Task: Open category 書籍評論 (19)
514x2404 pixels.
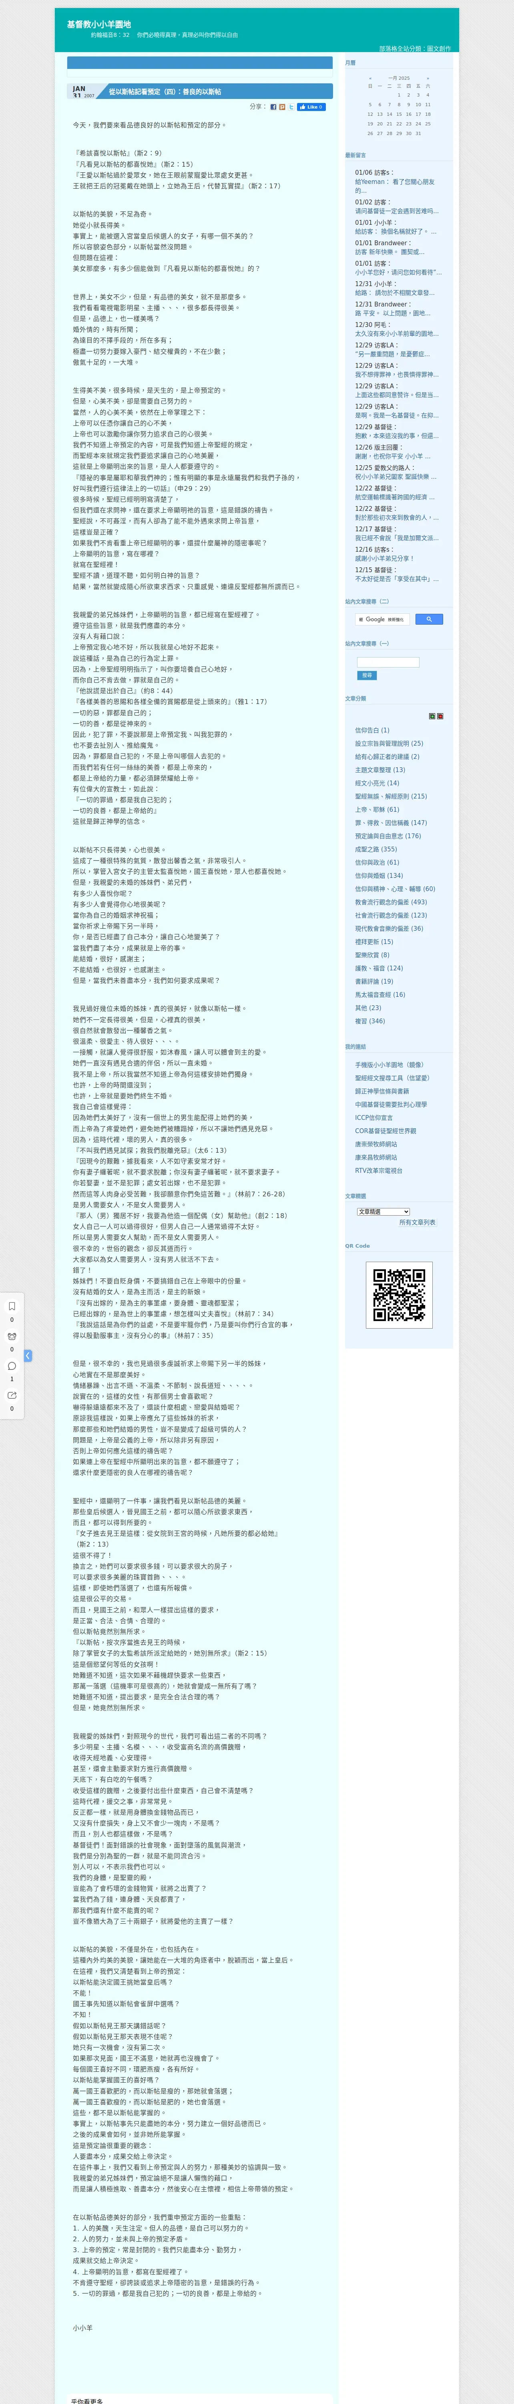Action: 374,981
